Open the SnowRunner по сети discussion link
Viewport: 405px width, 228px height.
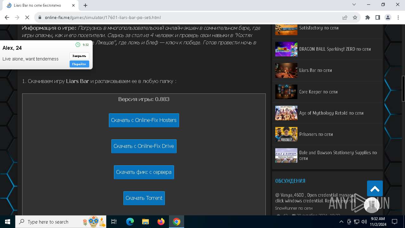(294, 208)
